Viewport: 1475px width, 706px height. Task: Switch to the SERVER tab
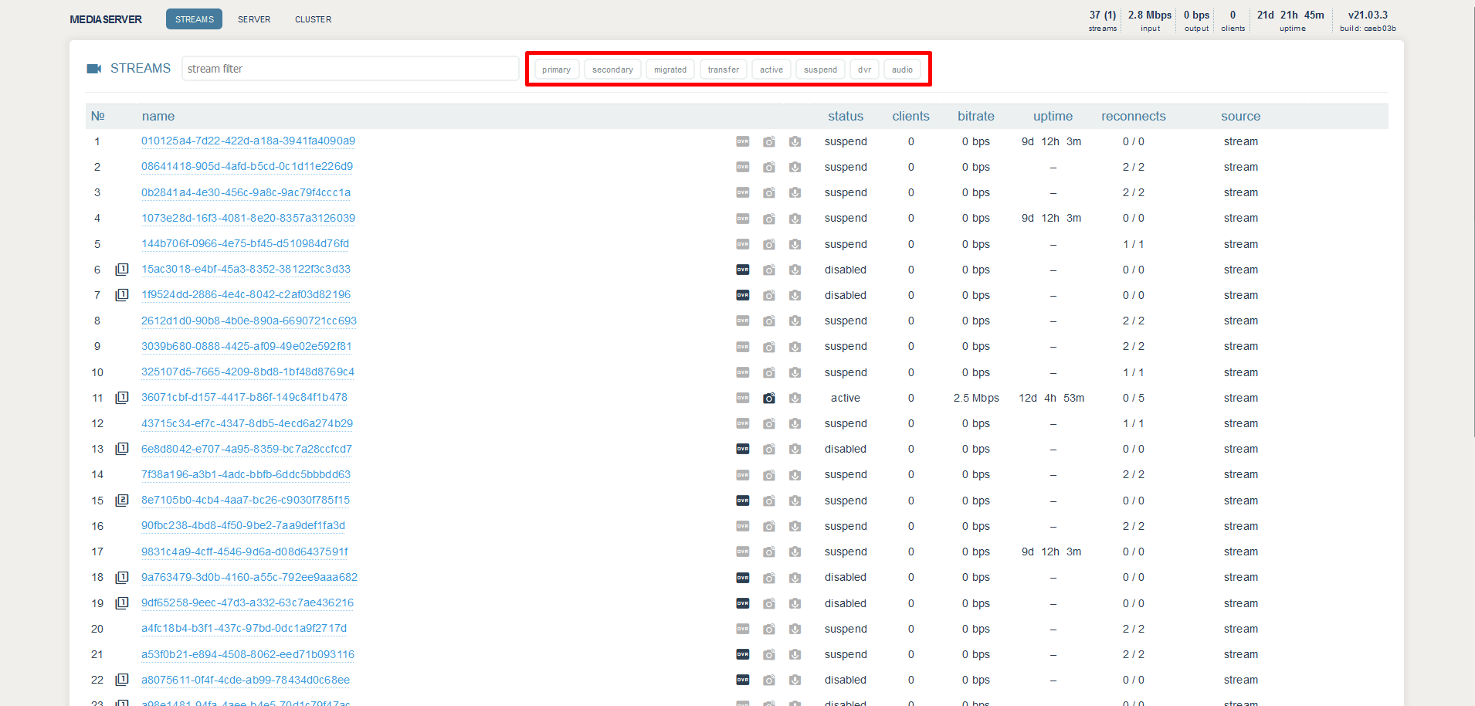tap(254, 19)
